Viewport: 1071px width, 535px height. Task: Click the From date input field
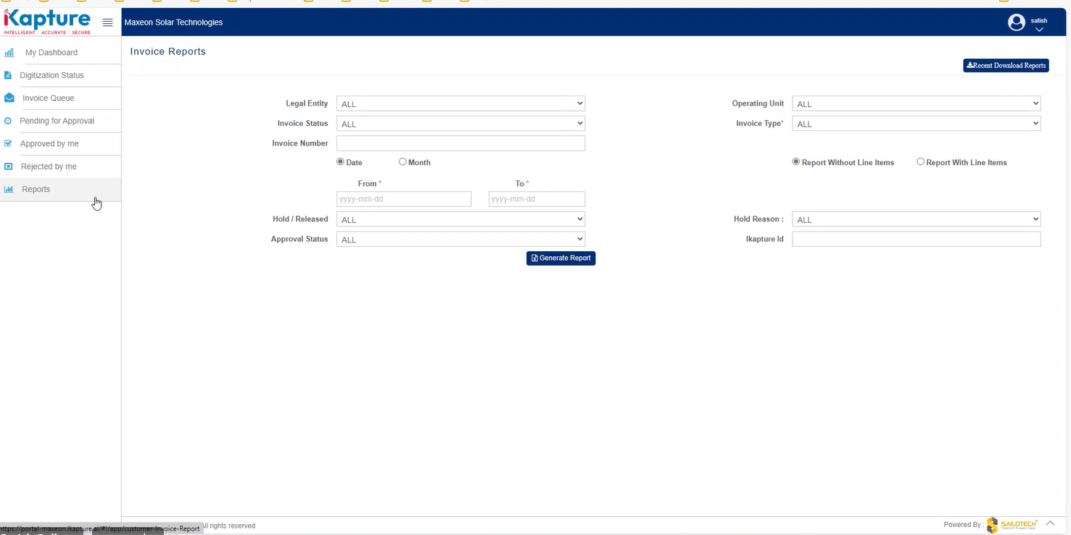click(x=403, y=198)
